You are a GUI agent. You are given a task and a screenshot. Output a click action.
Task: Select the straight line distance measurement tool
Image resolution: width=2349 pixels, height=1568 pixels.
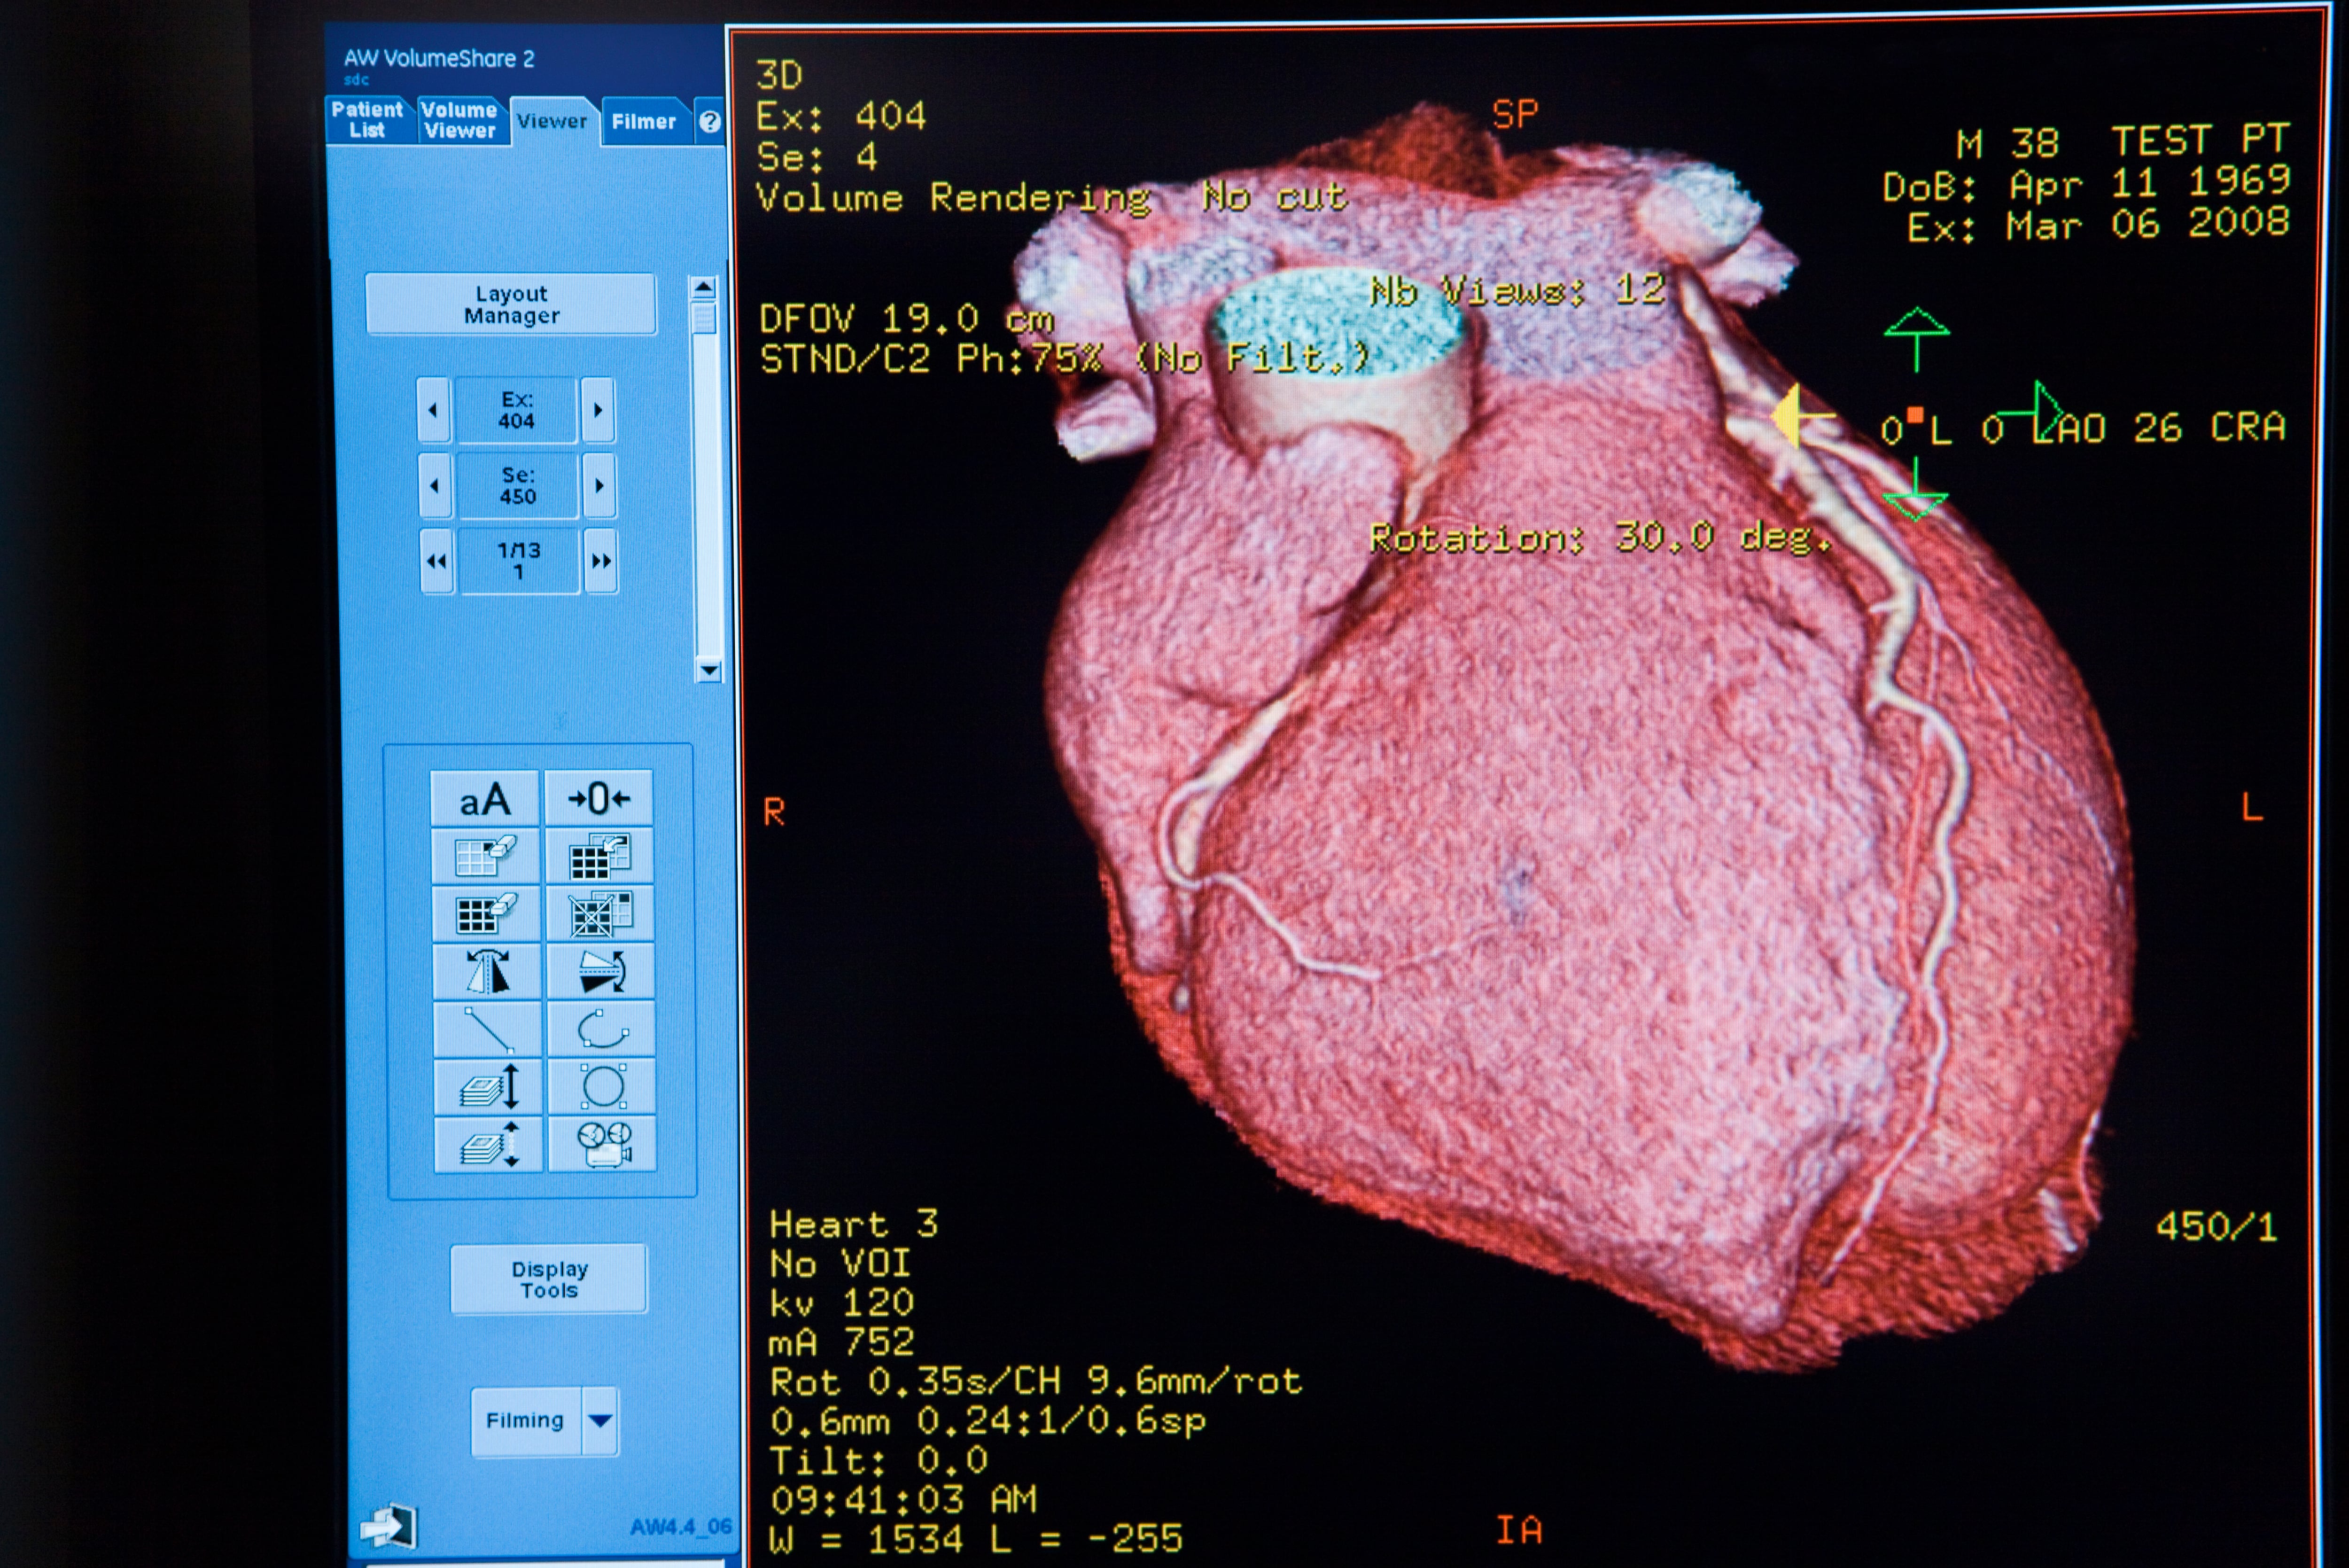click(x=488, y=1030)
